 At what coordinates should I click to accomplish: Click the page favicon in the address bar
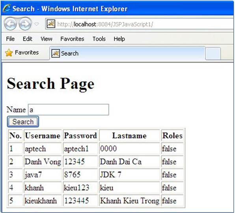(x=51, y=24)
